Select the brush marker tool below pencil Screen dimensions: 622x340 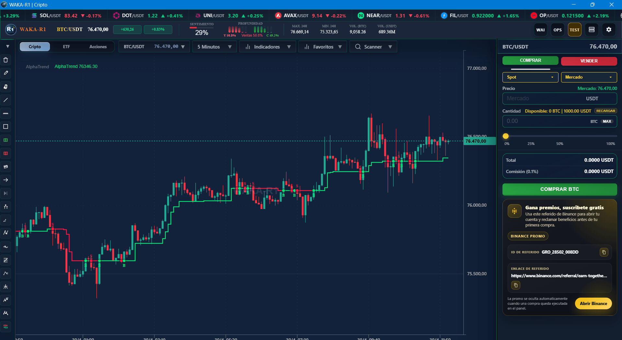(6, 87)
